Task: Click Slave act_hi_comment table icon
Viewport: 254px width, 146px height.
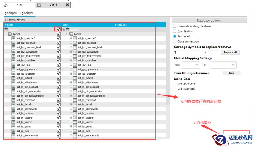Action: click(75, 100)
